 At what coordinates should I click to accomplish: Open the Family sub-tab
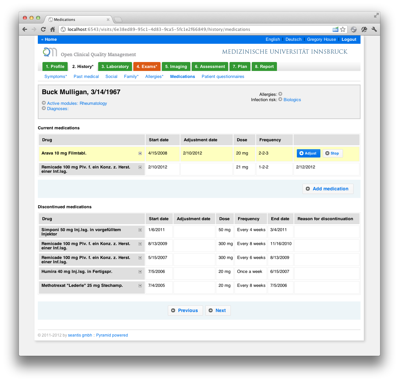(x=131, y=76)
